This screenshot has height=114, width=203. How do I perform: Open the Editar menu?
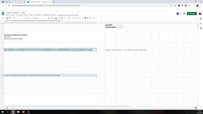coord(13,15)
